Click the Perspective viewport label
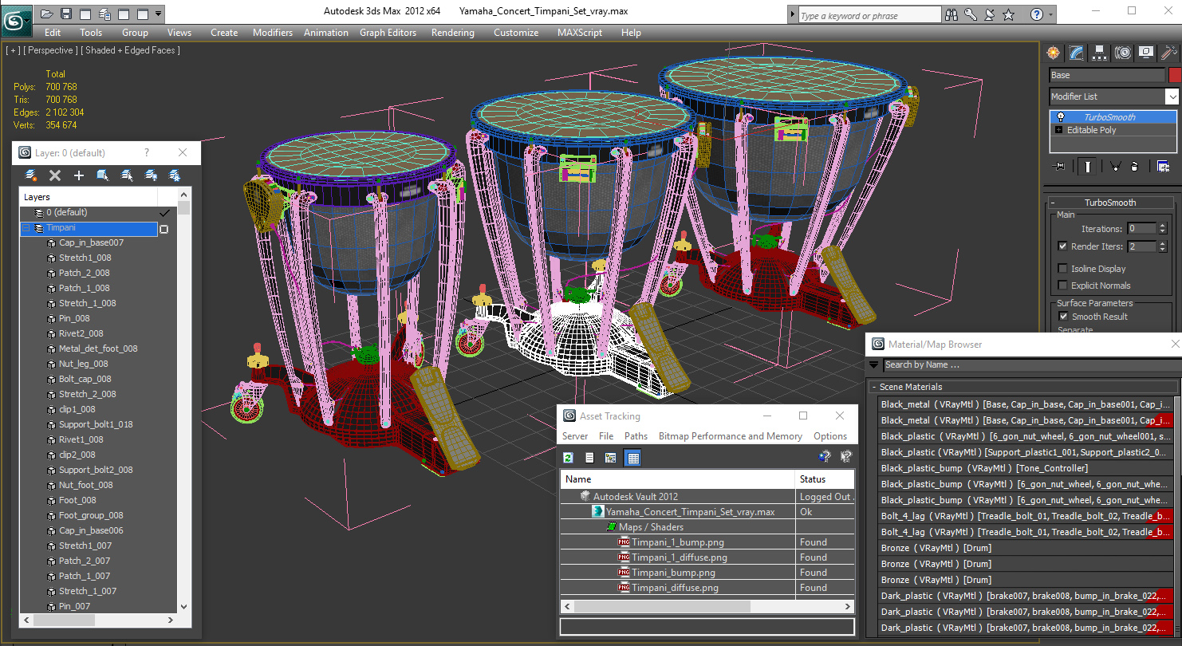The height and width of the screenshot is (646, 1182). pos(51,50)
